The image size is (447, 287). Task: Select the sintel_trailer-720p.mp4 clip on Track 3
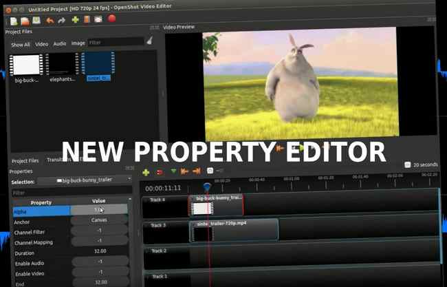[x=234, y=231]
